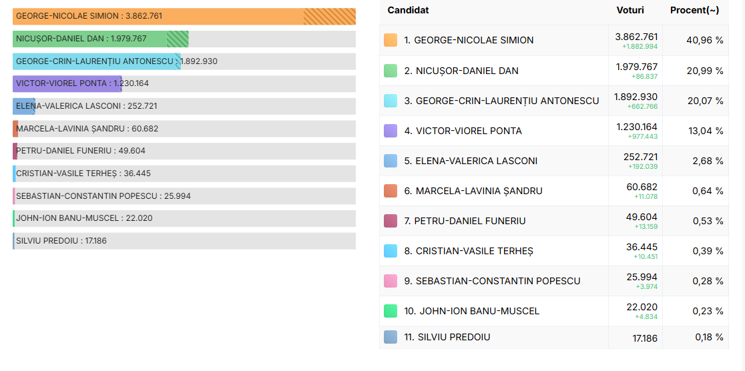Click the Candidat column header
Screen dimensions: 745x371
(408, 10)
